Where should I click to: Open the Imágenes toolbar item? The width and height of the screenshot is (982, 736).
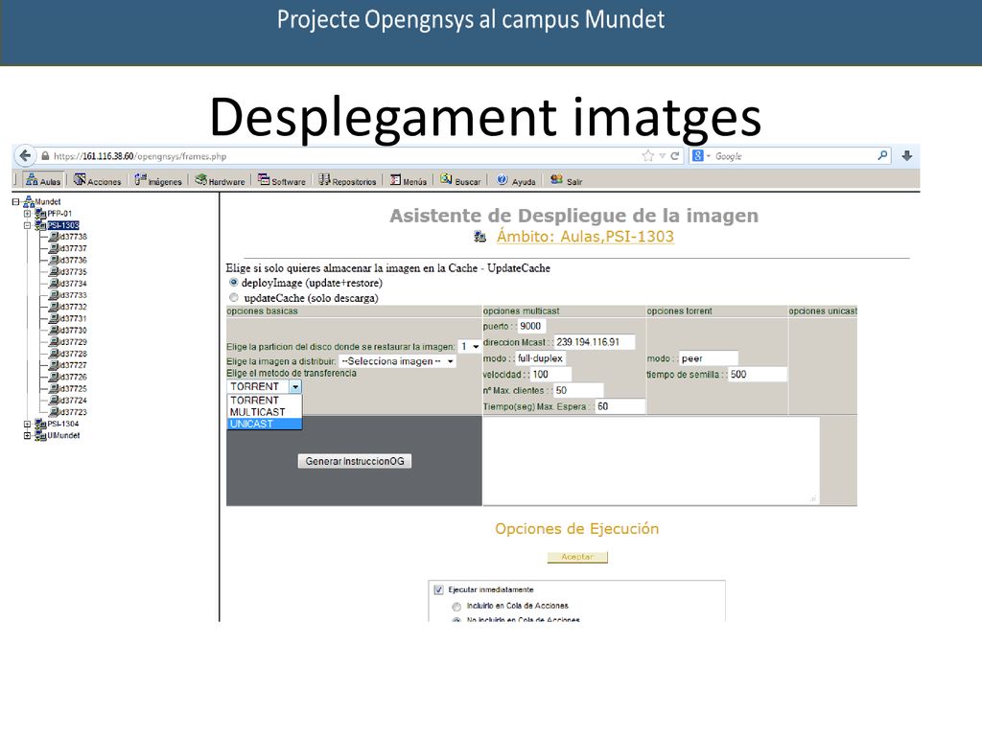click(158, 180)
